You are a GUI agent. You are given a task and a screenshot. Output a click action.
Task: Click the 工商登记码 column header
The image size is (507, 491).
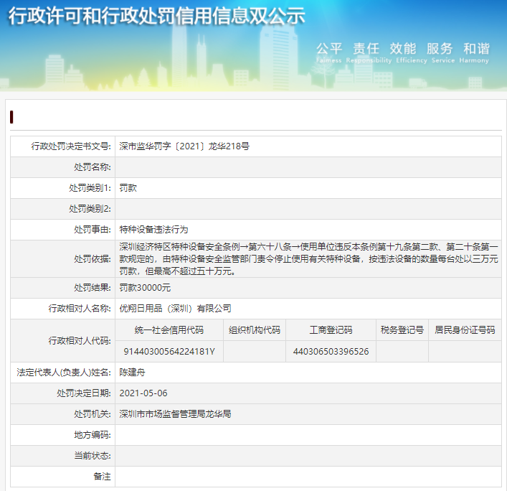click(331, 330)
